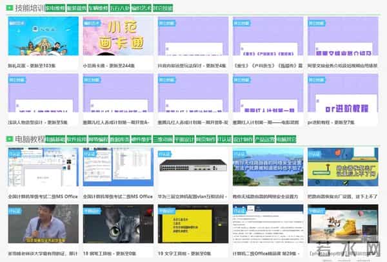Switch to the 平面设计 category tag
Viewport: 387px width, 262px height.
[184, 139]
